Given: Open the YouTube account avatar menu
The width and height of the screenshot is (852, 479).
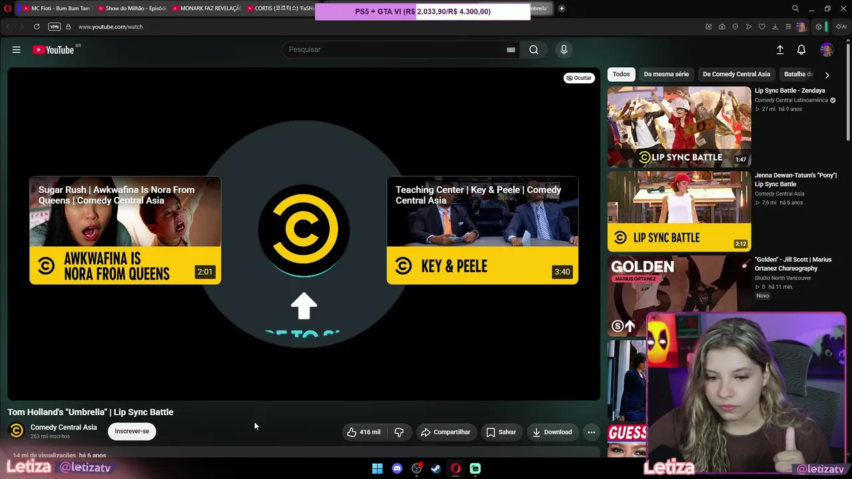Looking at the screenshot, I should 827,50.
